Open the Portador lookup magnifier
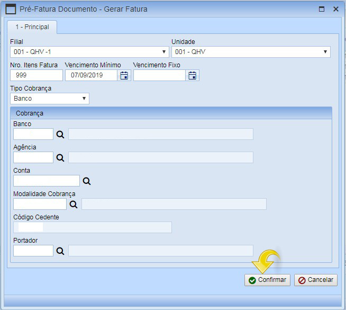Image resolution: width=346 pixels, height=310 pixels. [60, 251]
